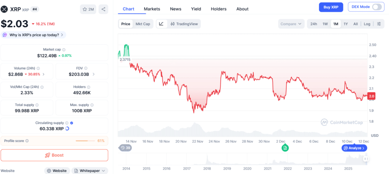This screenshot has width=389, height=174.
Task: Click the 16.2% (1M) price change
Action: coord(43,24)
